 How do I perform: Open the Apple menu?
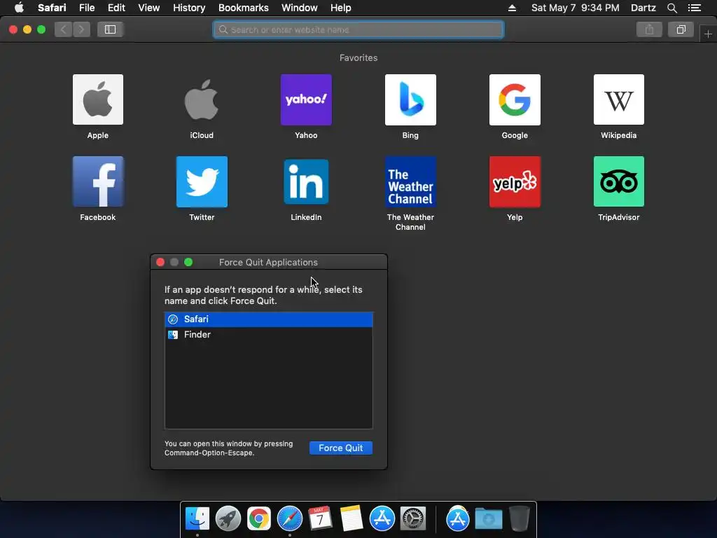point(19,8)
